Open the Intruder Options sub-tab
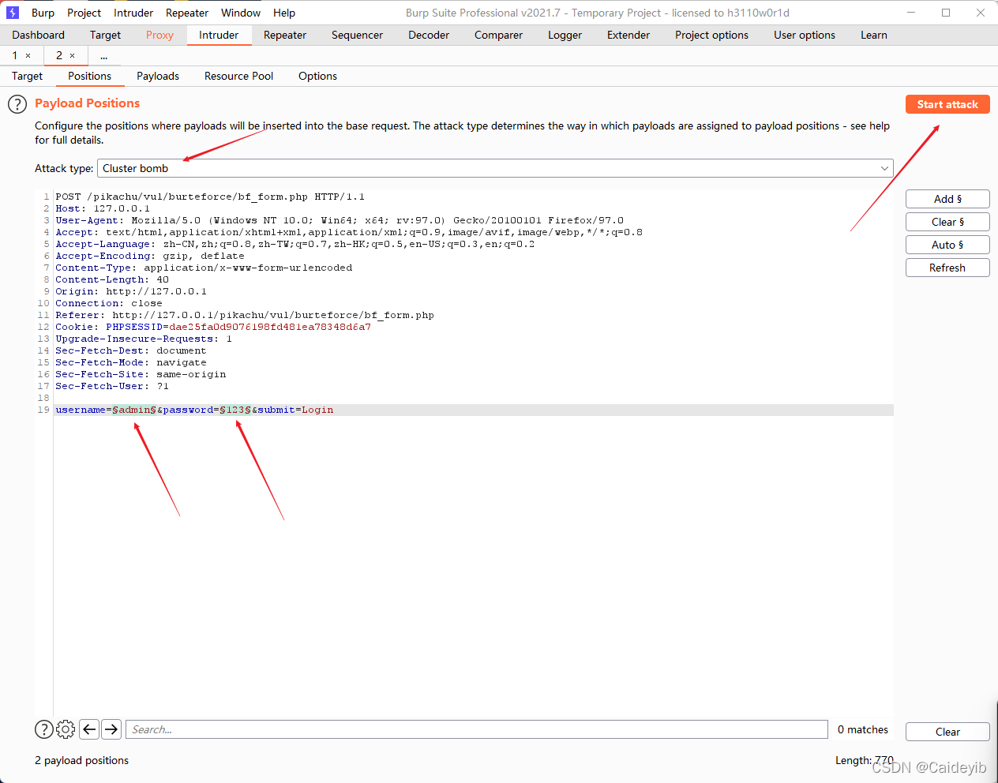The image size is (998, 783). (317, 76)
